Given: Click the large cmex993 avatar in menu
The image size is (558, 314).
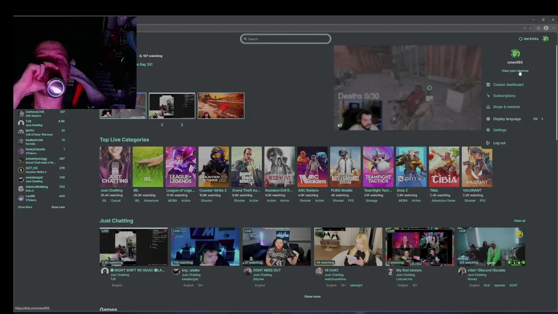Looking at the screenshot, I should (x=515, y=54).
